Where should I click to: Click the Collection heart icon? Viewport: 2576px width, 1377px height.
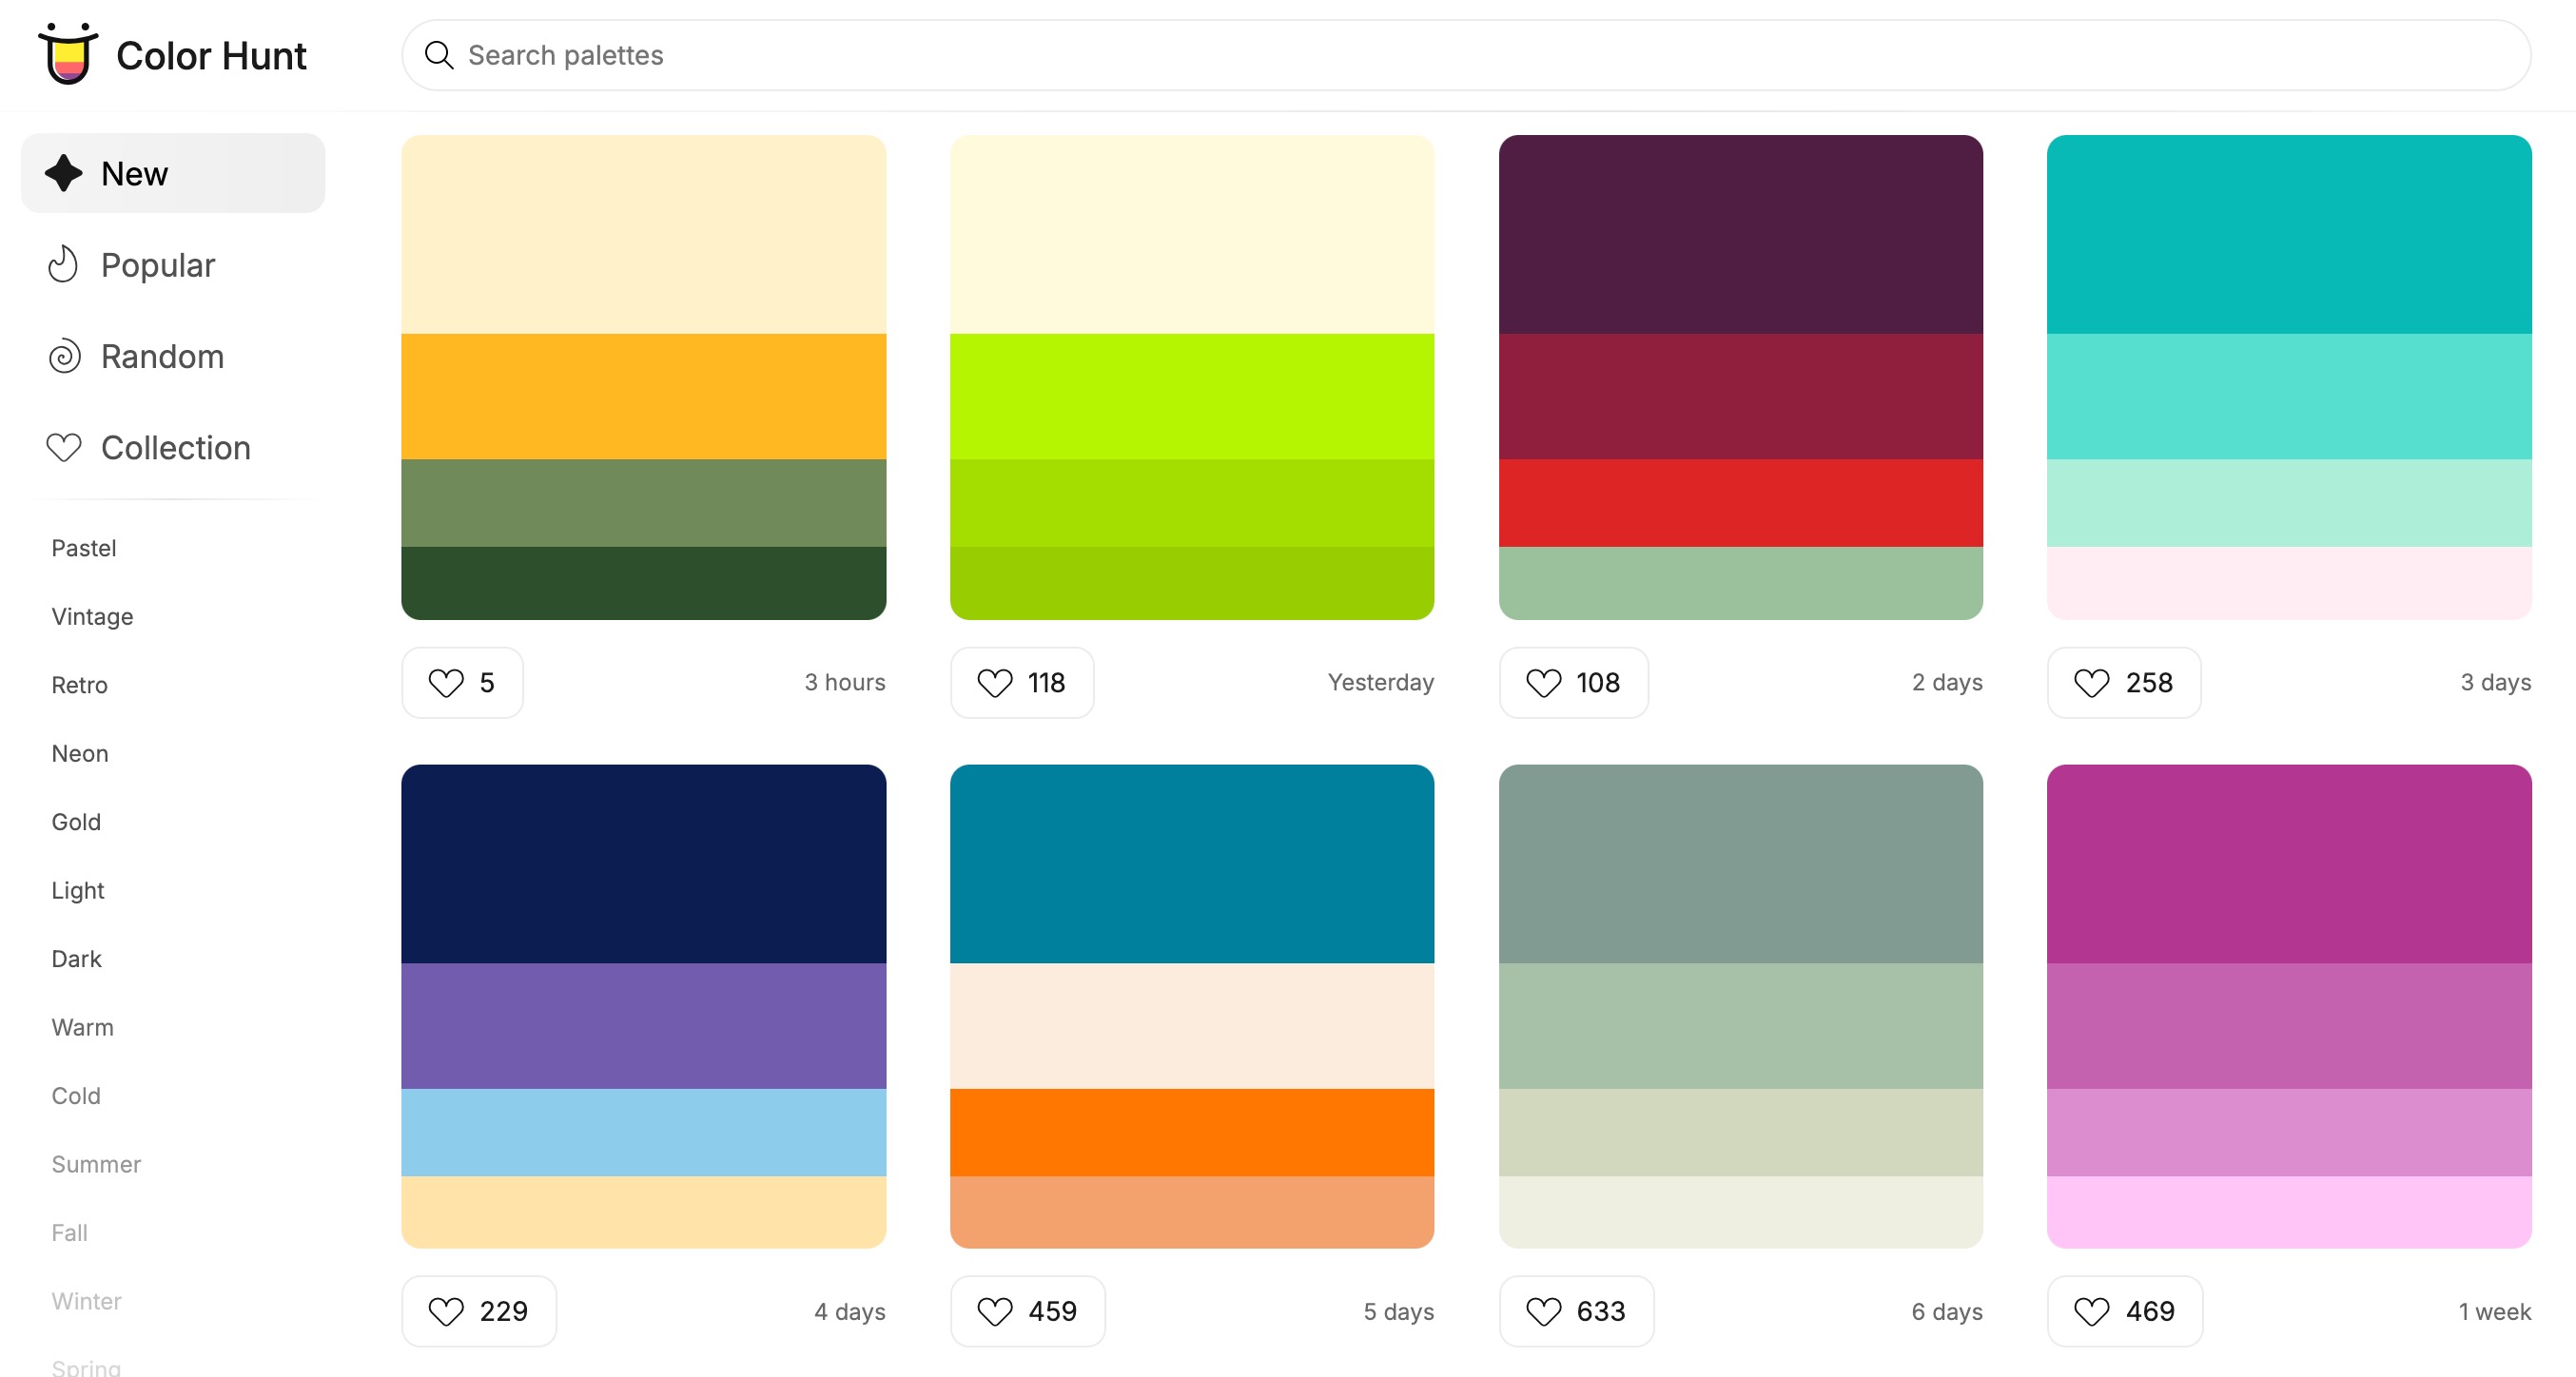pyautogui.click(x=64, y=448)
